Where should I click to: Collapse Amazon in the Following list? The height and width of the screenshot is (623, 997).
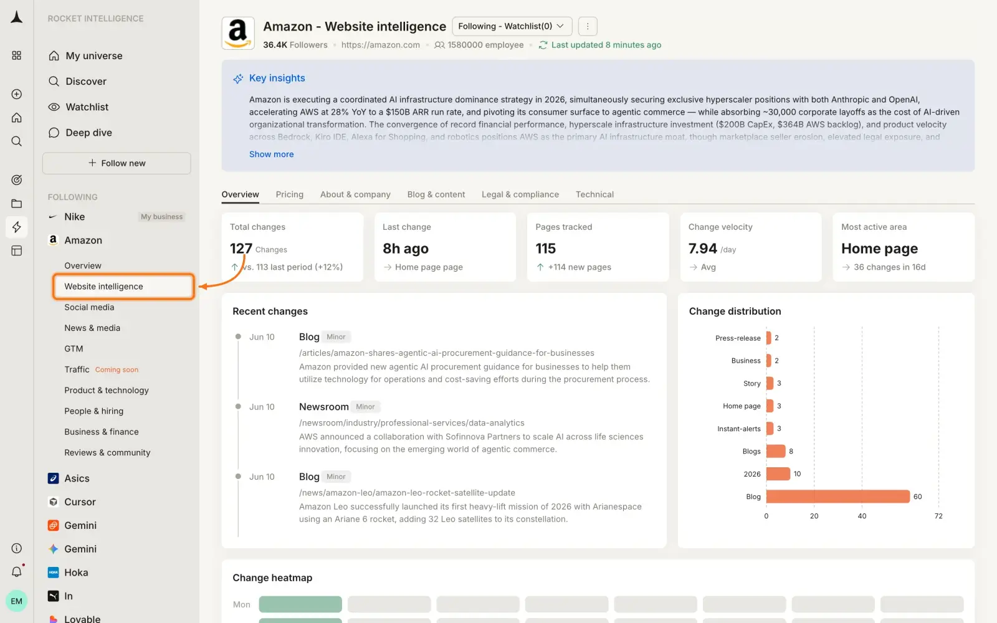click(83, 240)
